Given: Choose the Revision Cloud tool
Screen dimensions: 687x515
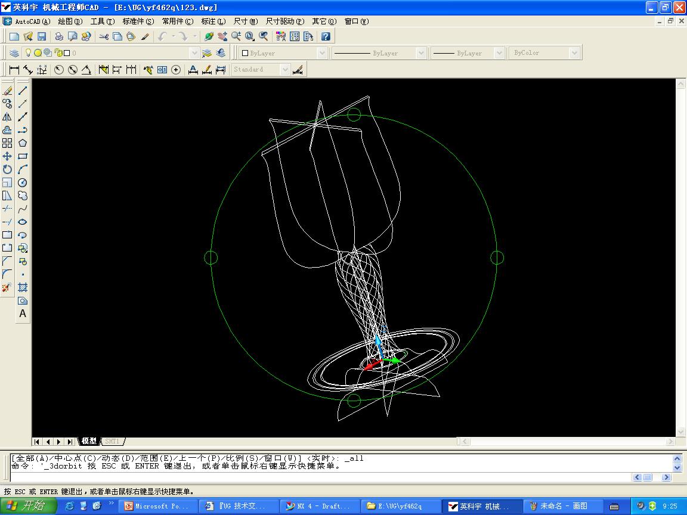Looking at the screenshot, I should pyautogui.click(x=23, y=196).
